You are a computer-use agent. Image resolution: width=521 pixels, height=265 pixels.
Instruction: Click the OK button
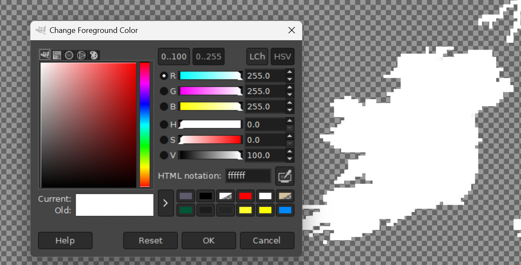209,241
